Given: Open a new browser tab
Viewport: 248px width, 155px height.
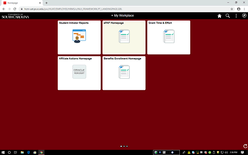Looking at the screenshot, I should (x=46, y=3).
